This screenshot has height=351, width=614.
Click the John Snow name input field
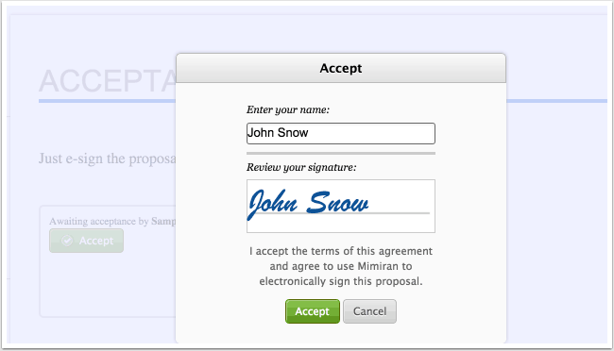pyautogui.click(x=341, y=133)
